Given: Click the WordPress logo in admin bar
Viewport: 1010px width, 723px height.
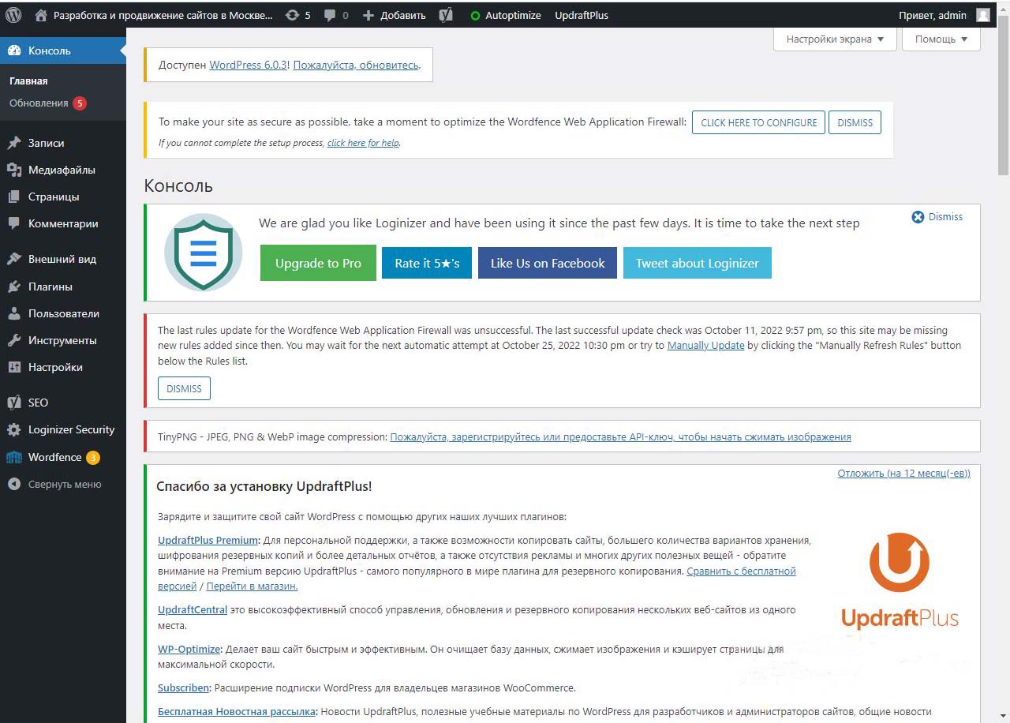Looking at the screenshot, I should (13, 15).
